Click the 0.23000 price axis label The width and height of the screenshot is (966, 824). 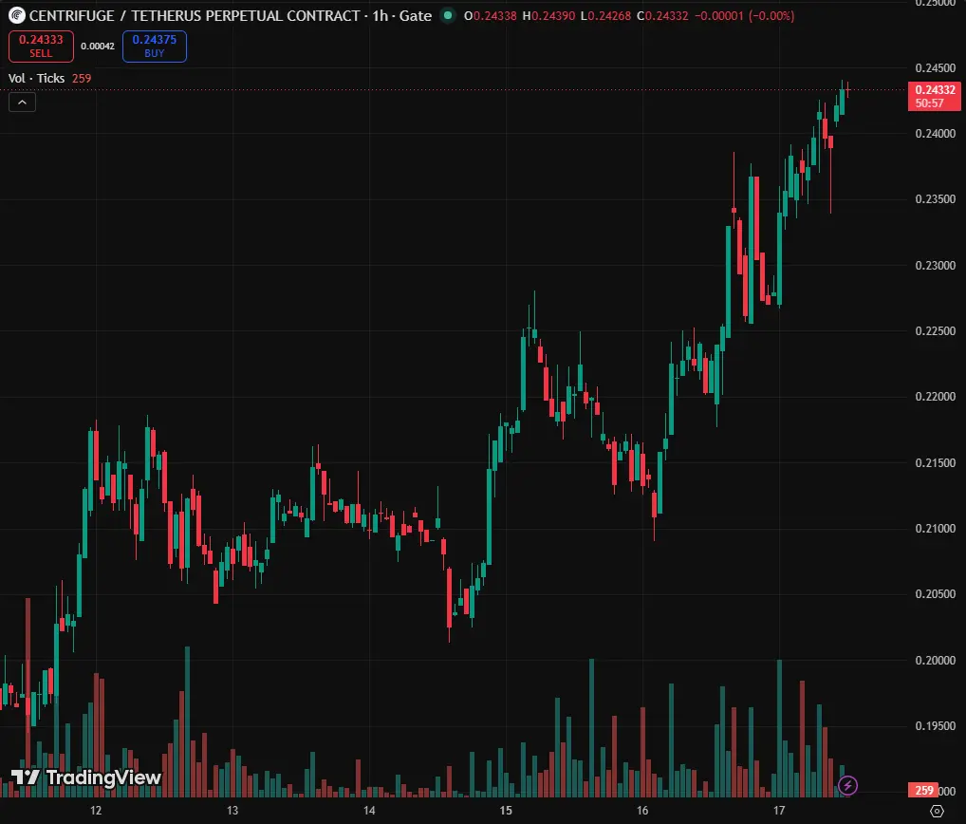tap(936, 265)
